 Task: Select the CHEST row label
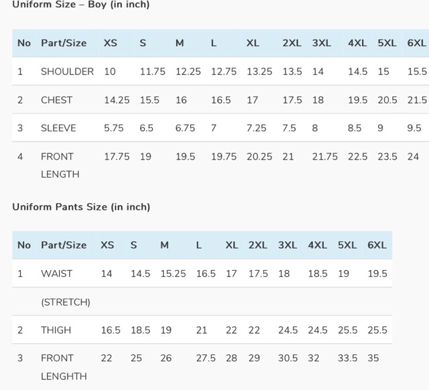click(x=56, y=100)
